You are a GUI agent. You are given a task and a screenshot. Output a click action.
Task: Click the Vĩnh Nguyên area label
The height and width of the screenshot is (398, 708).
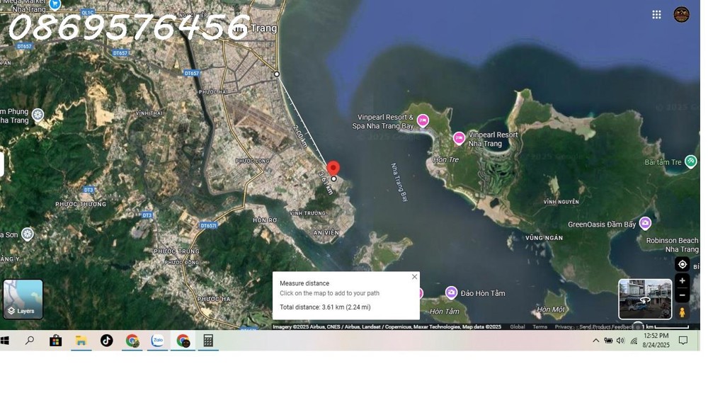click(561, 202)
